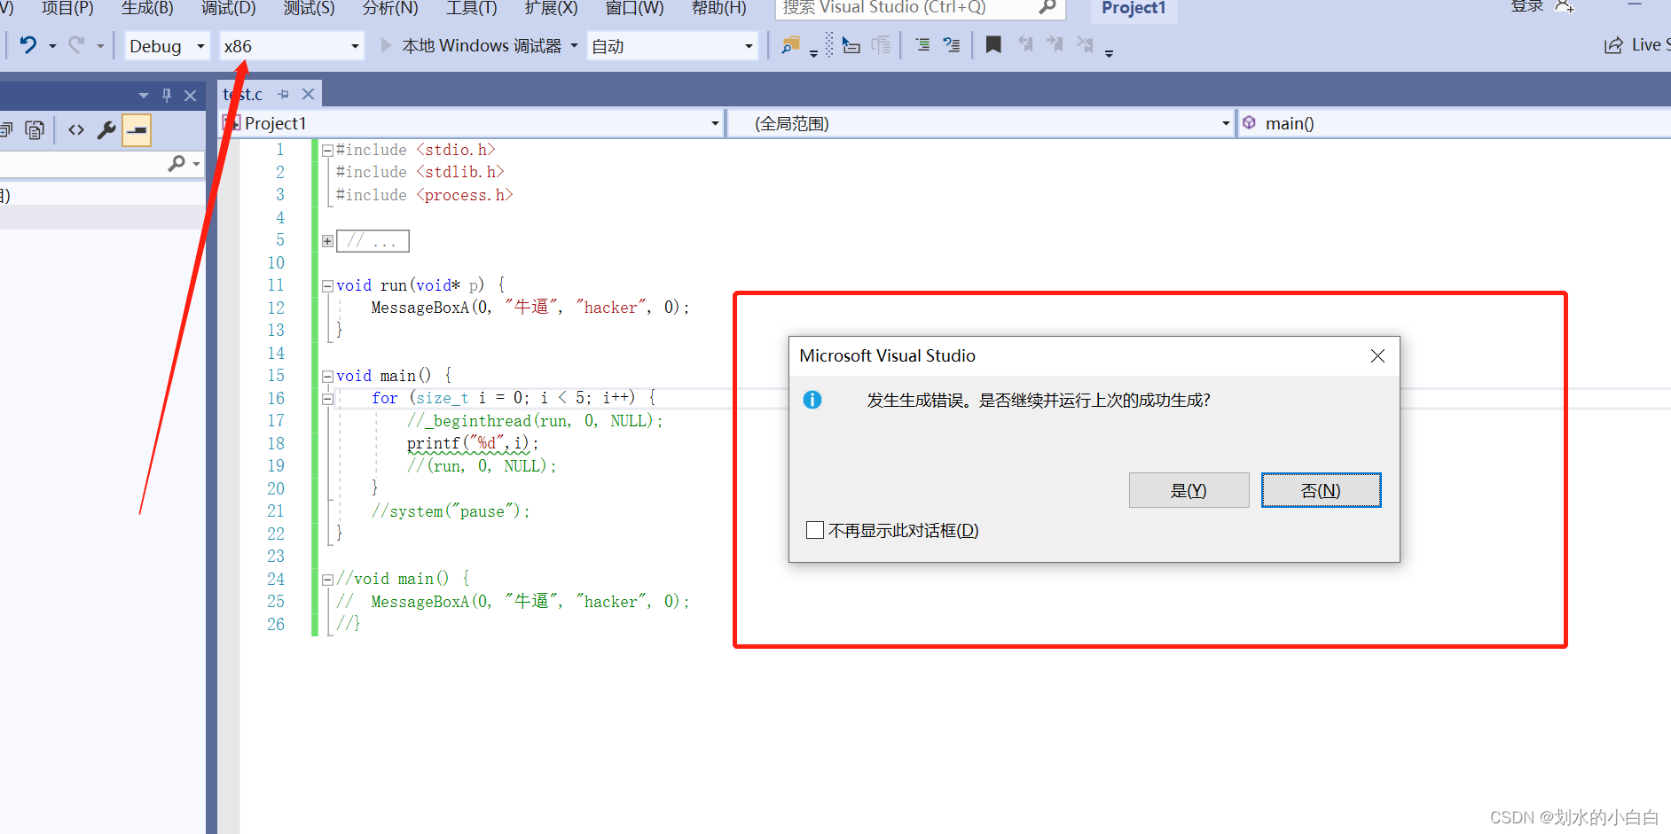Check the 不再显示此对话框 checkbox
This screenshot has width=1671, height=834.
point(815,530)
